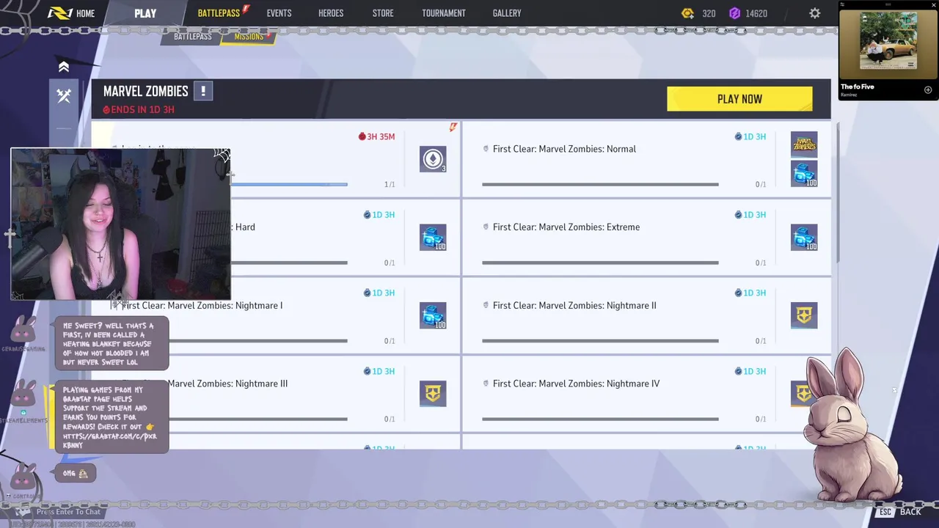Add song with the plus icon in music widget
939x528 pixels.
click(927, 90)
